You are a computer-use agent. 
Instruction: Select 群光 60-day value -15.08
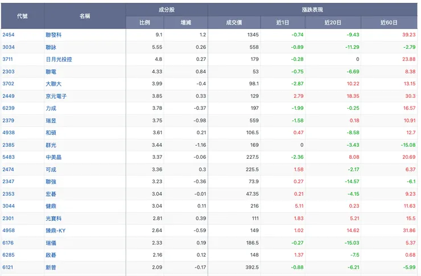pos(408,145)
